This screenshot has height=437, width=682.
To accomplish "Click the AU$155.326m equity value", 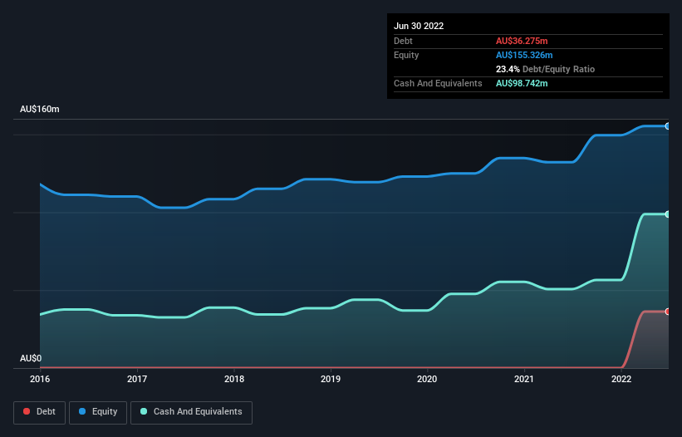I will click(x=524, y=55).
